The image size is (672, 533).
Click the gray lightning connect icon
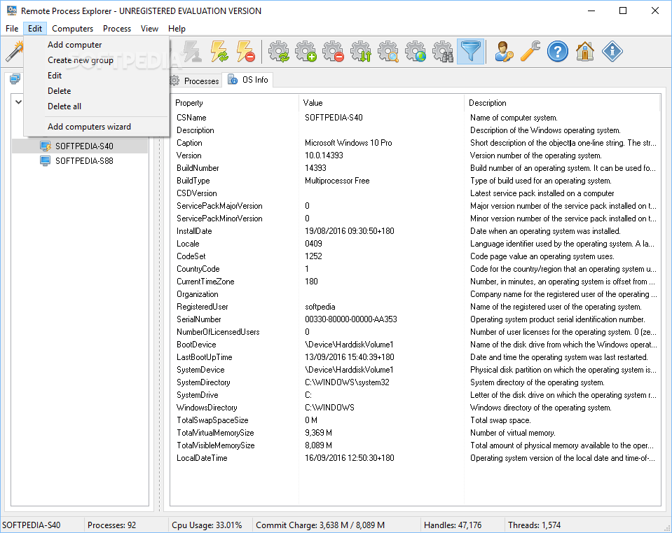point(191,51)
